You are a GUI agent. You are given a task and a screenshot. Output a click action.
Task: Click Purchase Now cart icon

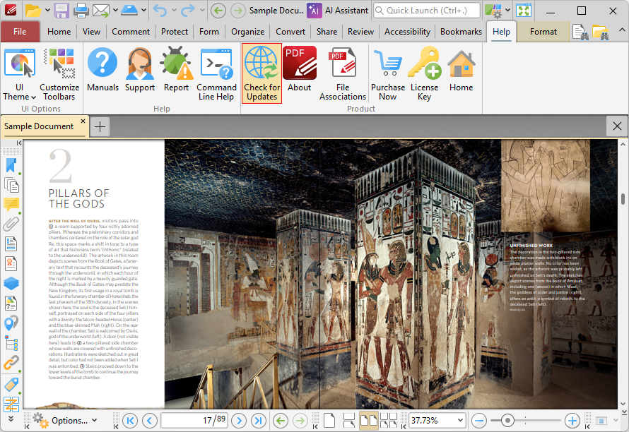(387, 74)
